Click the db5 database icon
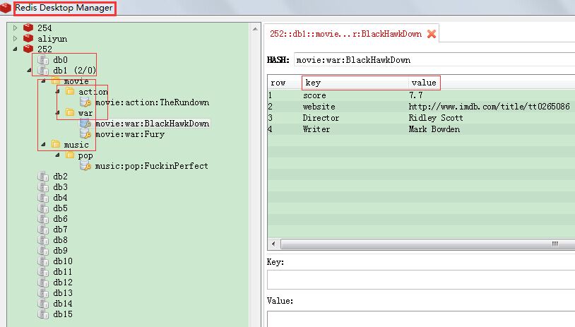Image resolution: width=575 pixels, height=327 pixels. [x=43, y=208]
